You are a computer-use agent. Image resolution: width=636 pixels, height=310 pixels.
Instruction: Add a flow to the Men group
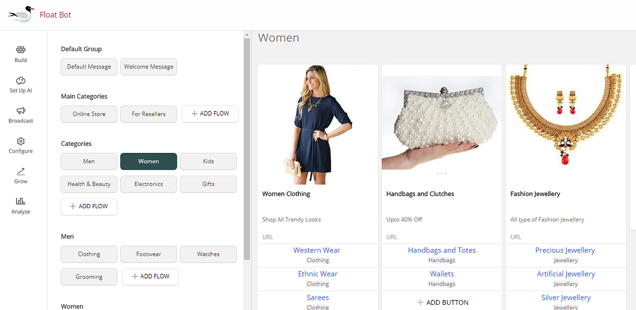point(150,276)
